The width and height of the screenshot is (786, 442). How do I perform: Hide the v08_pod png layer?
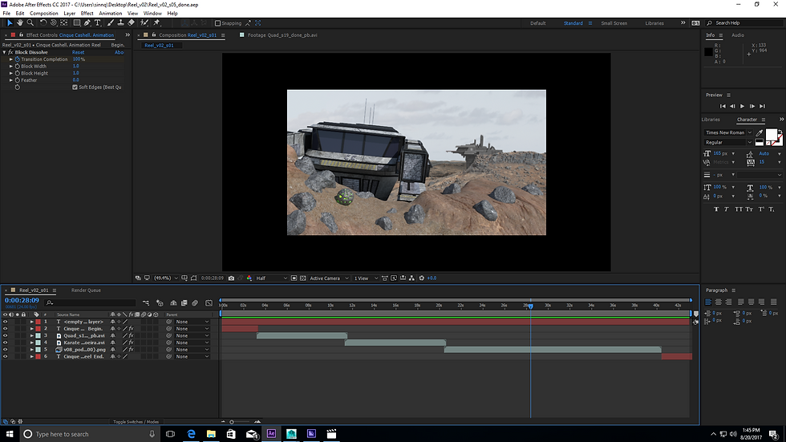coord(5,350)
